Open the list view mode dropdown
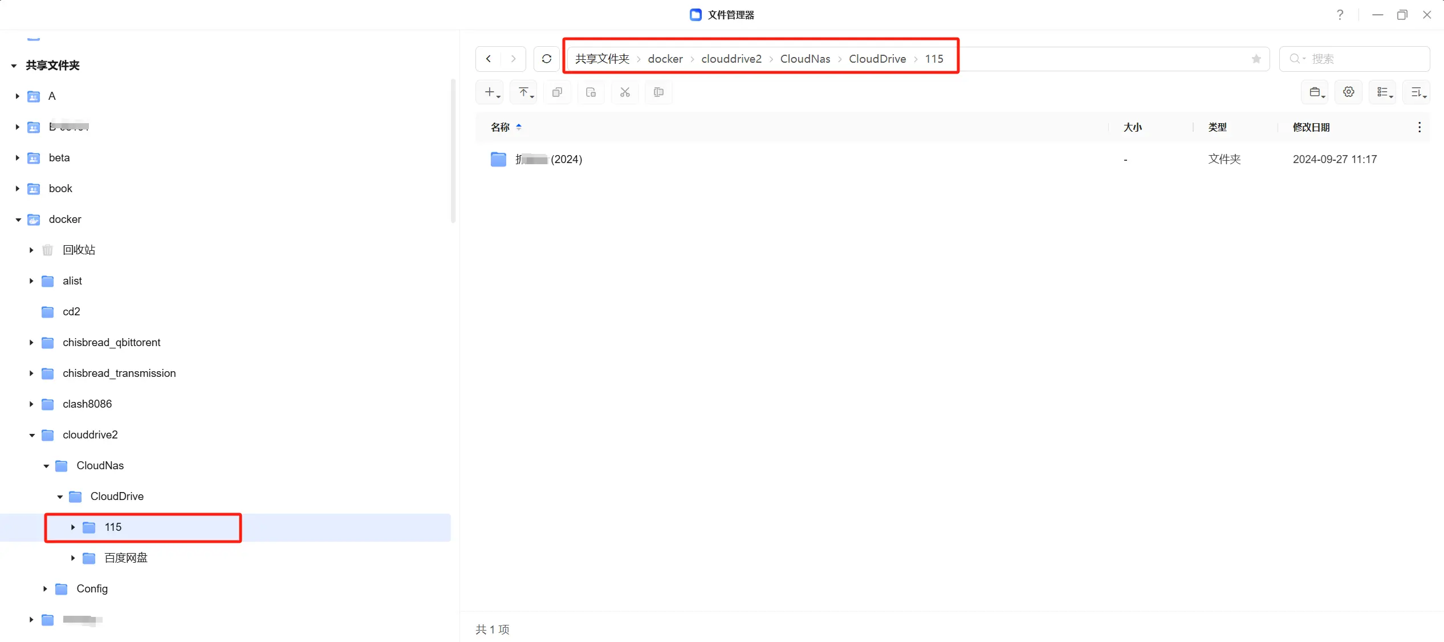1444x642 pixels. [1384, 92]
